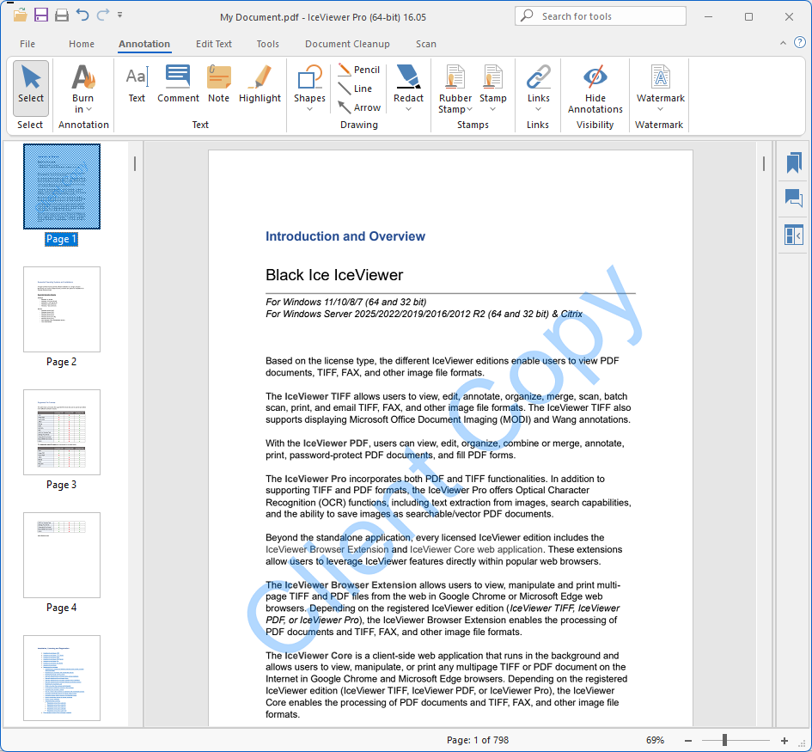Open the quick access toolbar customize arrow

[119, 15]
